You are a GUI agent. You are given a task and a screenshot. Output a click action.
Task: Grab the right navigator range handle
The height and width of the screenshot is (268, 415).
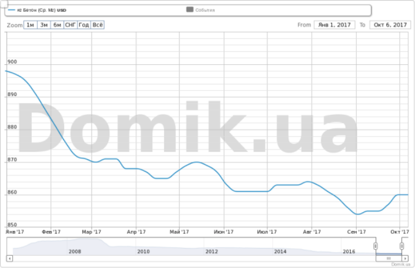402,246
